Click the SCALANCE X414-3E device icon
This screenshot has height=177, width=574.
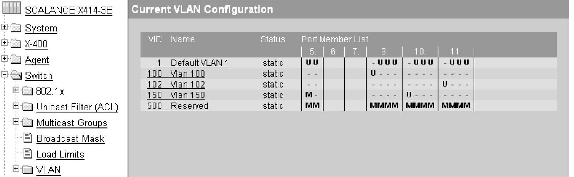[x=11, y=8]
